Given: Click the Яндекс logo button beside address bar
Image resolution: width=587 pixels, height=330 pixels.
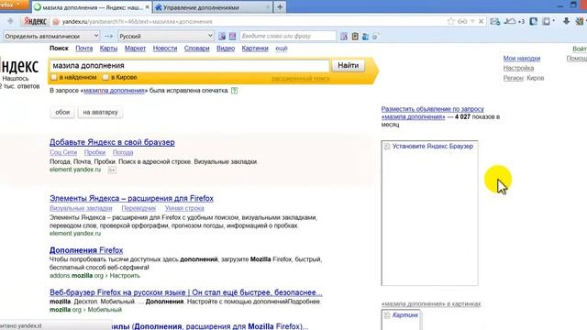Looking at the screenshot, I should (35, 21).
